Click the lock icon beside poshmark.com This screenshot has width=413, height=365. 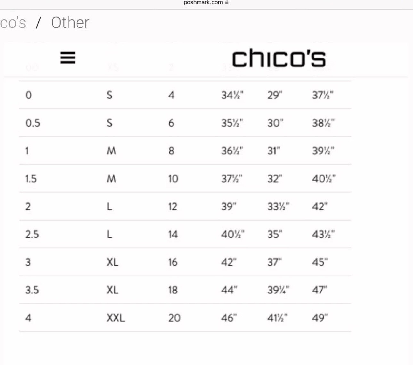(x=227, y=2)
